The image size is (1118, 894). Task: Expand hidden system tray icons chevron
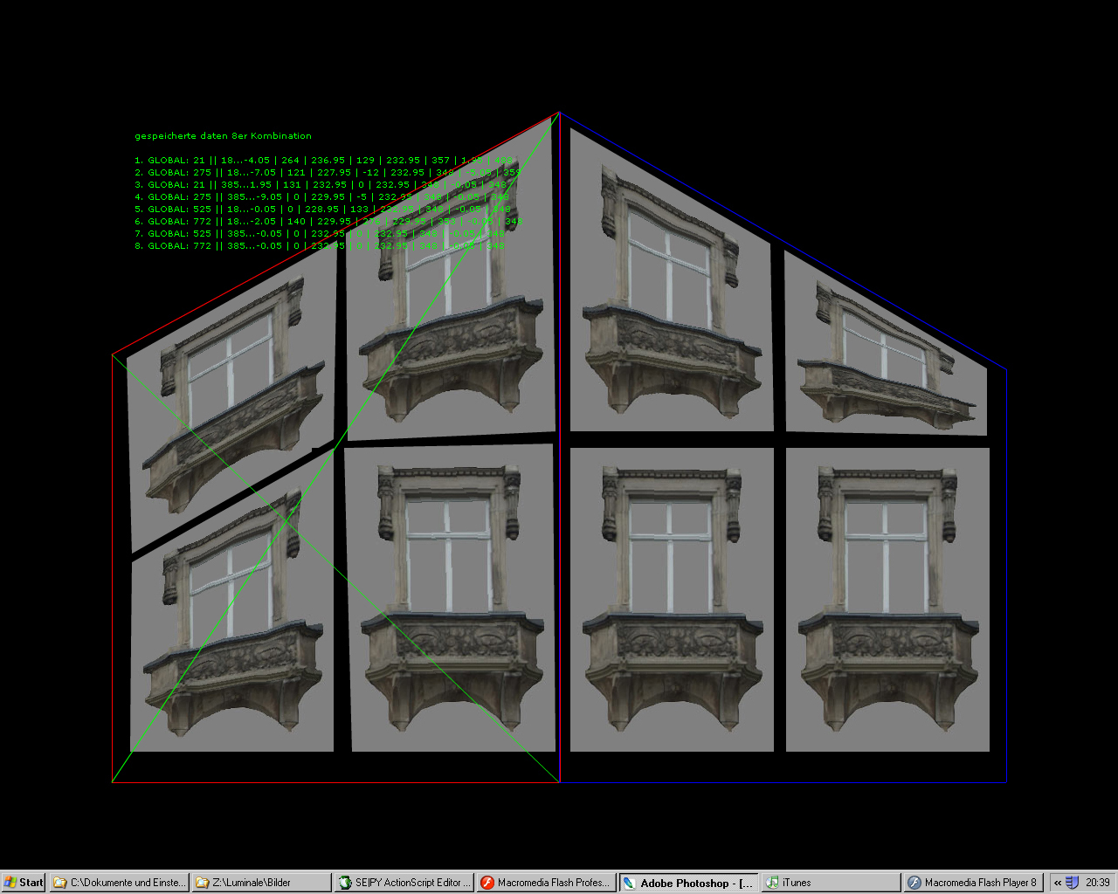[x=1058, y=883]
